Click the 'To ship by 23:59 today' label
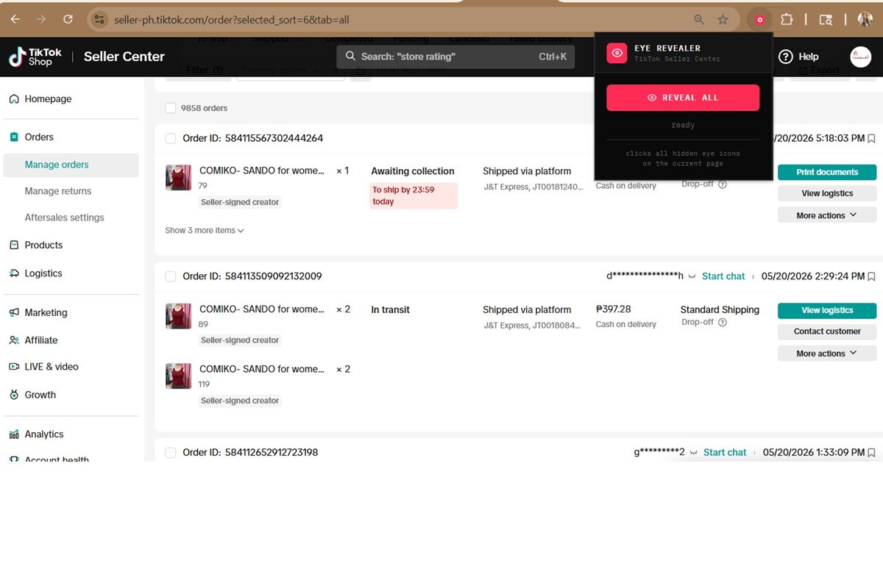This screenshot has height=588, width=883. coord(413,196)
